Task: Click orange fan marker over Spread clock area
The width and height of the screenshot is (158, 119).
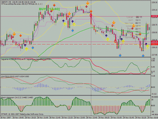Action: [140, 34]
